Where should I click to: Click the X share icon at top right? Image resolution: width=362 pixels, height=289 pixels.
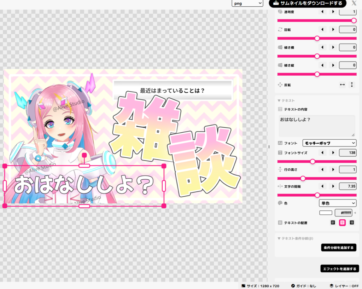[x=354, y=3]
